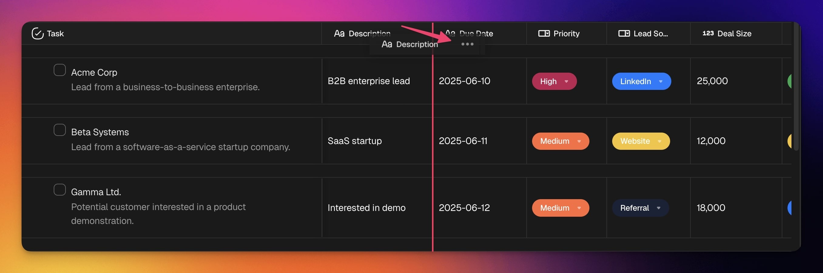Open the Acme Corp task title

click(94, 72)
